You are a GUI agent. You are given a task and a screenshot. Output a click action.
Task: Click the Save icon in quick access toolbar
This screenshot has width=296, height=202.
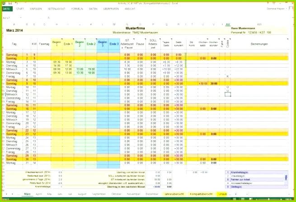(x=10, y=4)
